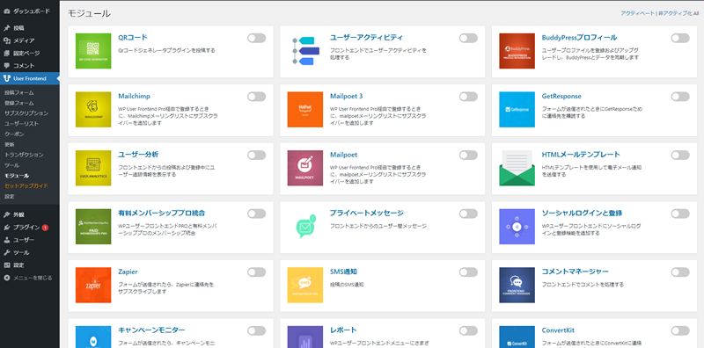This screenshot has width=704, height=348.
Task: Click the ユーザー person icon in sidebar
Action: click(x=7, y=240)
